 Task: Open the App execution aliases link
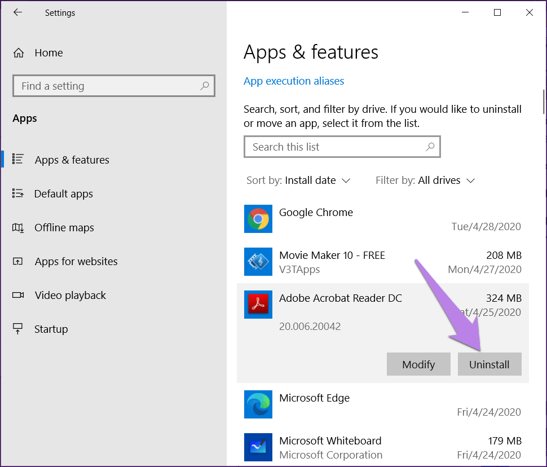[294, 81]
